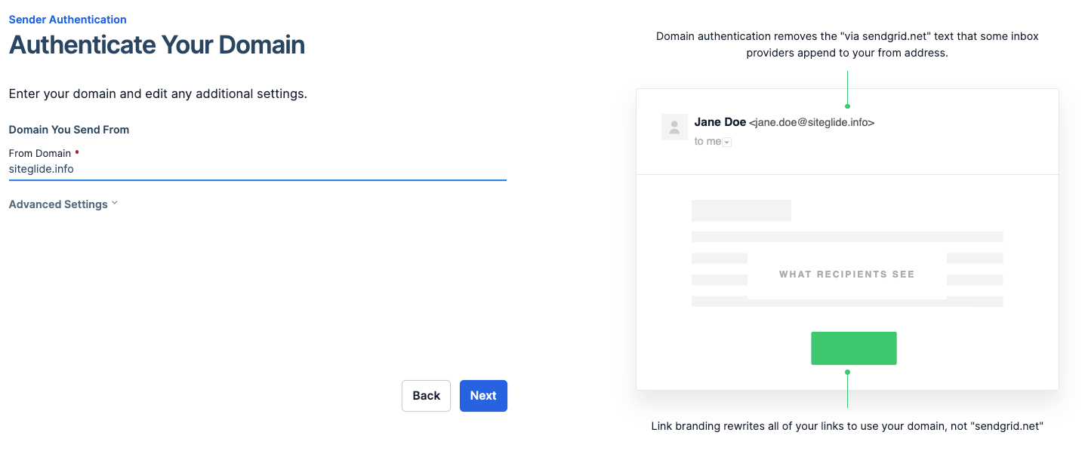The height and width of the screenshot is (460, 1082).
Task: Click the Next button
Action: click(483, 396)
